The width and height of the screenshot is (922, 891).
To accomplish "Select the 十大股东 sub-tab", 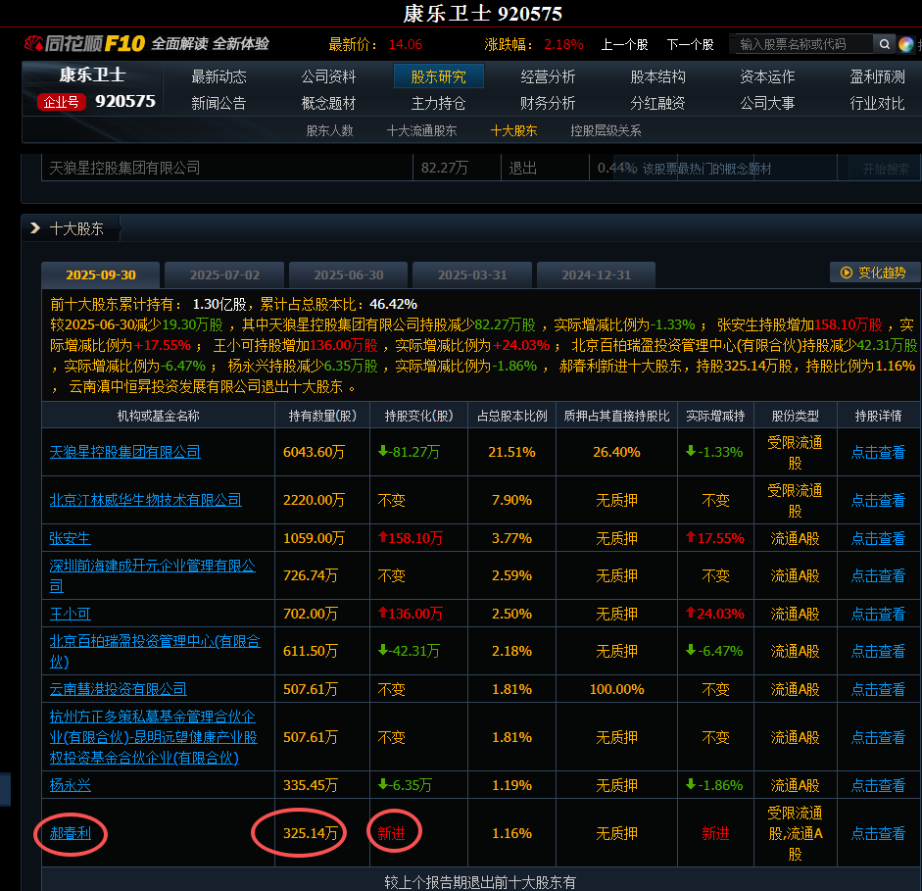I will [513, 130].
